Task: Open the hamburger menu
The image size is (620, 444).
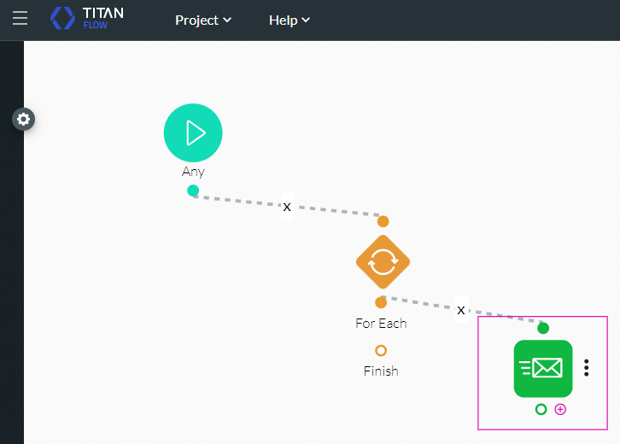Action: pyautogui.click(x=20, y=19)
